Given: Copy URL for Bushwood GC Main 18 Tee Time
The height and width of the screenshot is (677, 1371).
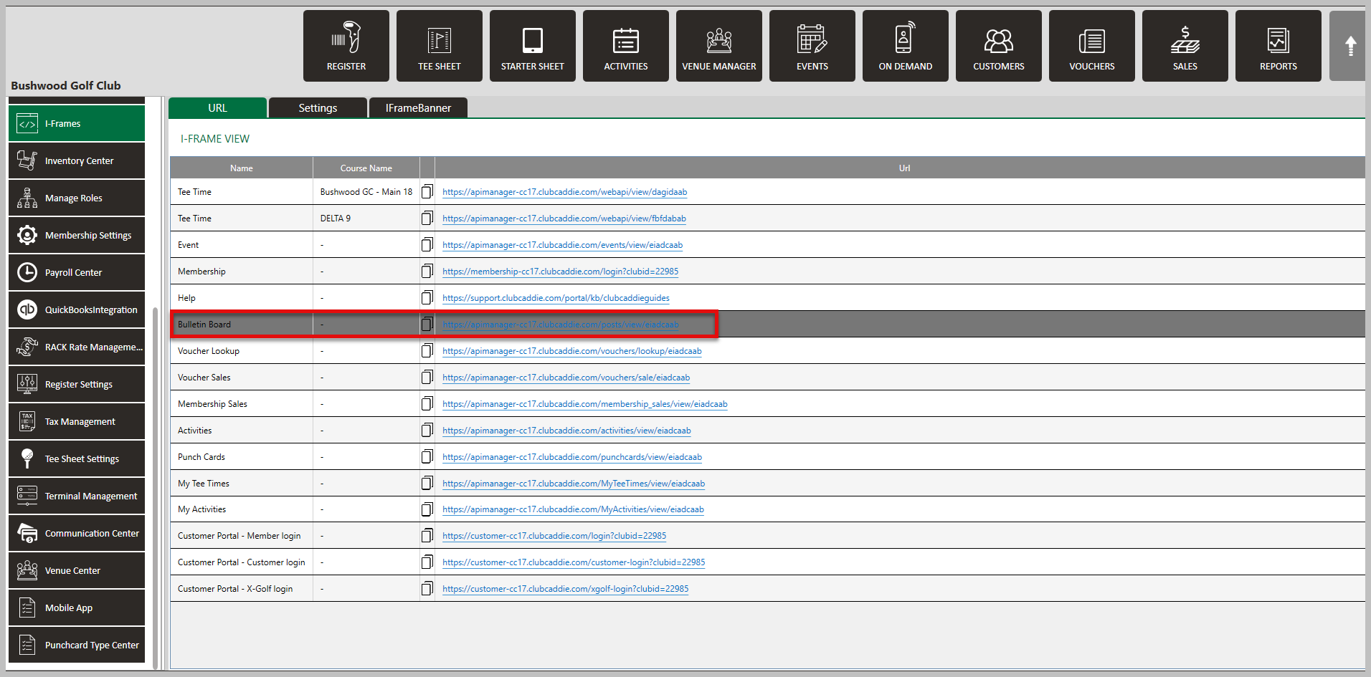Looking at the screenshot, I should [x=427, y=191].
